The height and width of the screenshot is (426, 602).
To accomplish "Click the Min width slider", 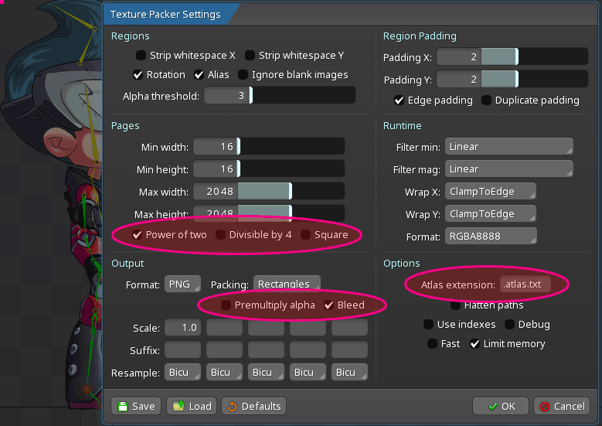I will 269,146.
